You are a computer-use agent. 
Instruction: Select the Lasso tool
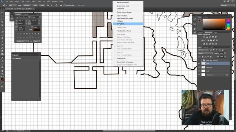[x=2, y=19]
